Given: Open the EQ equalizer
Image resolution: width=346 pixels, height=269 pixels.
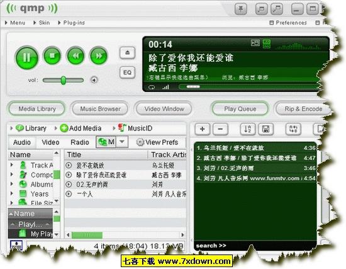Looking at the screenshot, I should click(x=127, y=72).
